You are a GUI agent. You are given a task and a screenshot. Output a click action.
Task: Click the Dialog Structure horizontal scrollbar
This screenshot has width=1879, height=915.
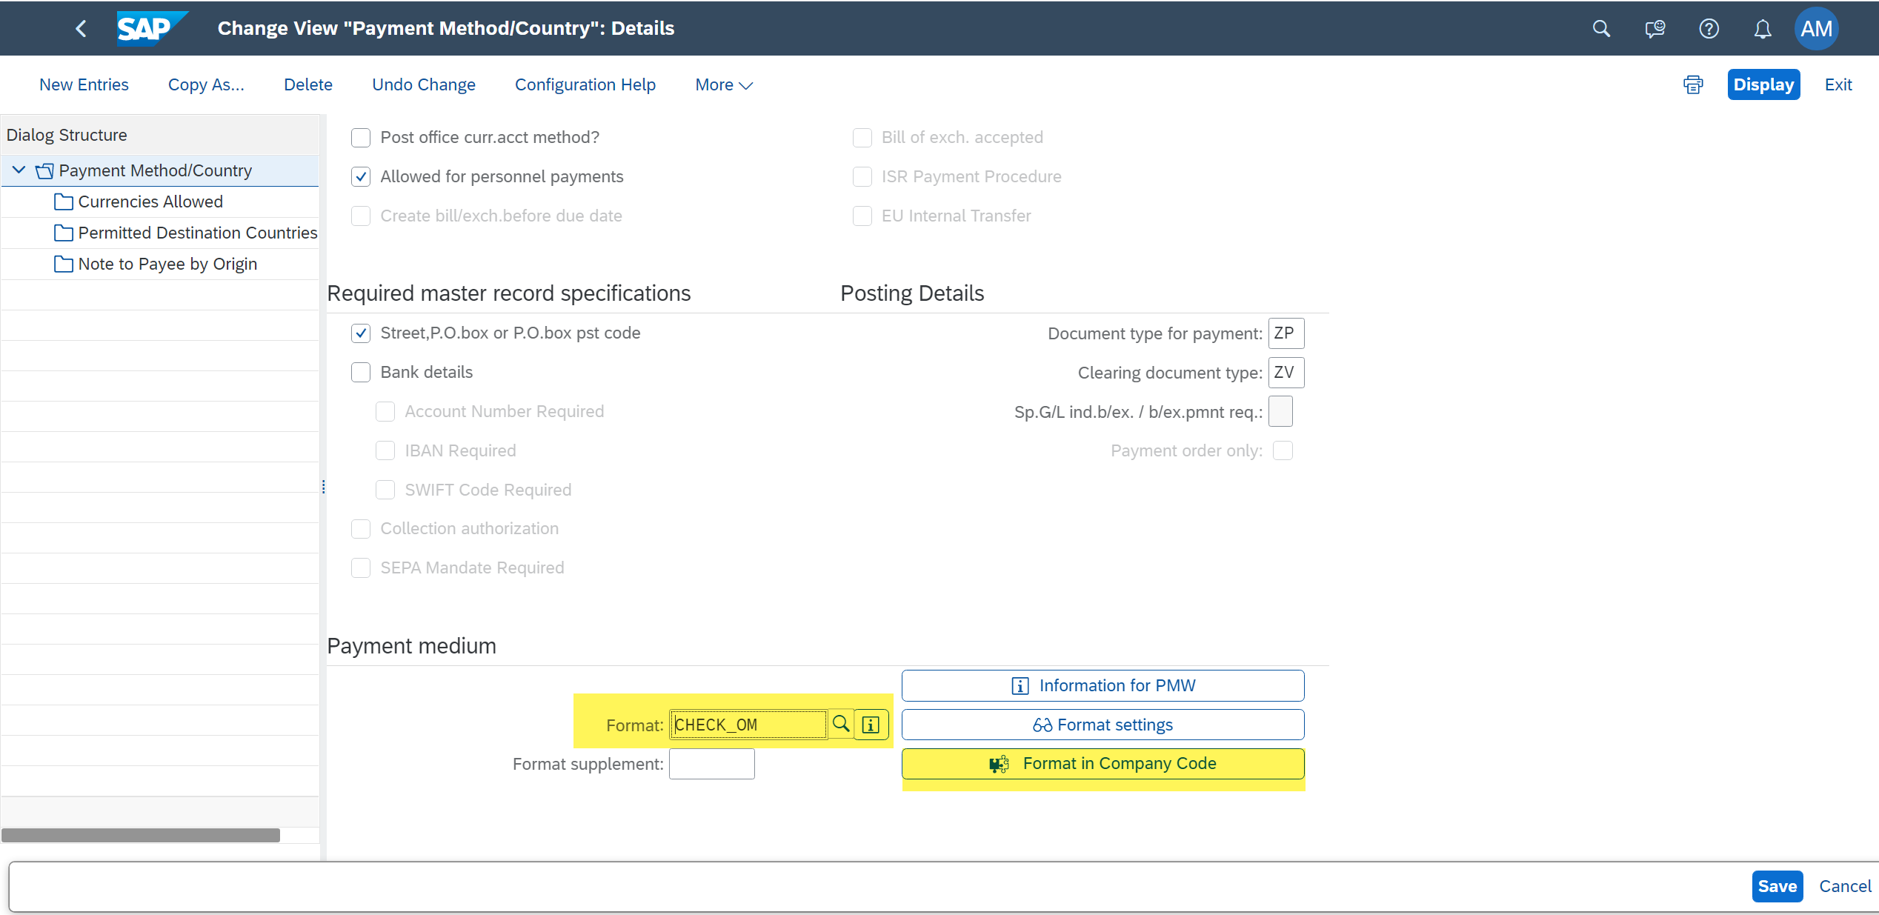pos(141,835)
